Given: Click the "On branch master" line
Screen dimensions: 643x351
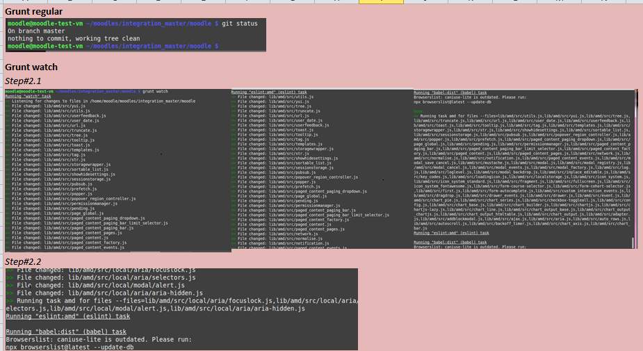Looking at the screenshot, I should tap(36, 31).
